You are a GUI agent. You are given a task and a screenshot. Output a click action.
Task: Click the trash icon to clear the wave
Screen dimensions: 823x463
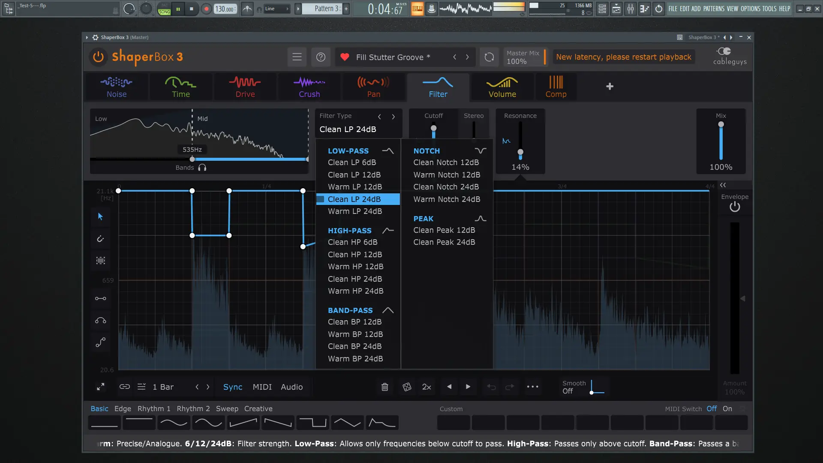(384, 387)
